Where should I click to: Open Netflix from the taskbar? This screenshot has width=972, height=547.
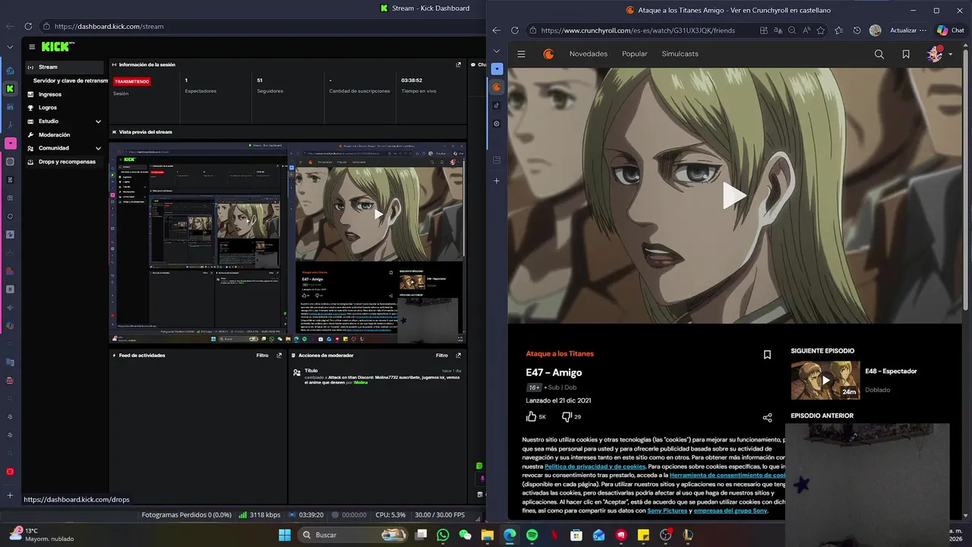pyautogui.click(x=554, y=535)
